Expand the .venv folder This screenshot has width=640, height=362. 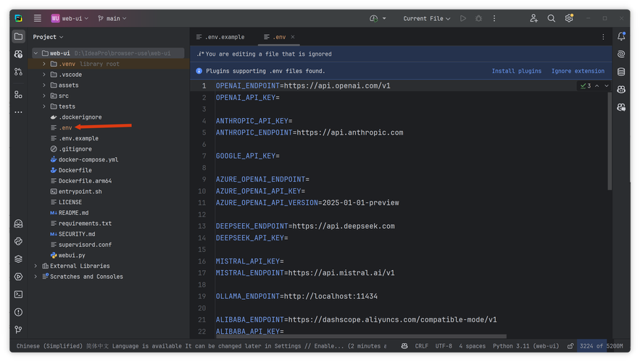pyautogui.click(x=44, y=64)
